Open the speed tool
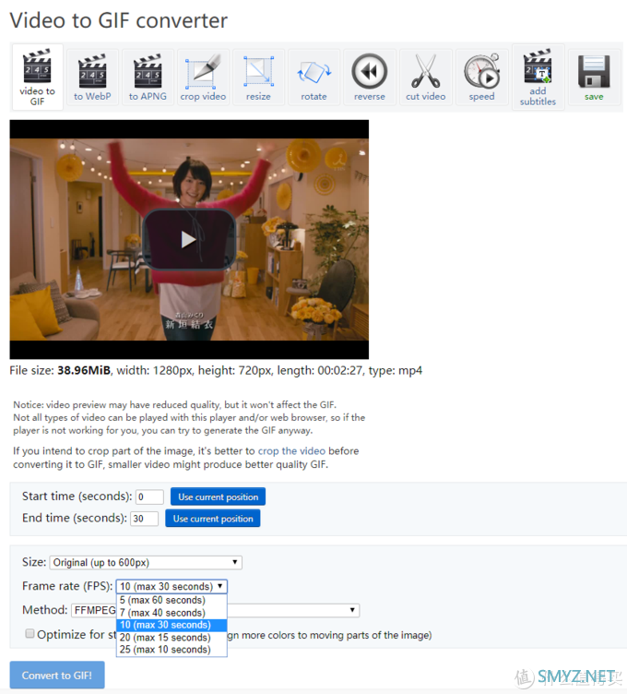The image size is (627, 694). tap(482, 77)
